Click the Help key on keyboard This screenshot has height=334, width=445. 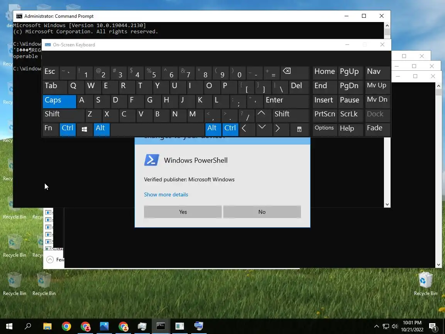(350, 130)
